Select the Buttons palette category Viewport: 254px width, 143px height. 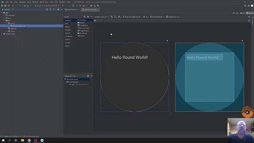point(67,27)
